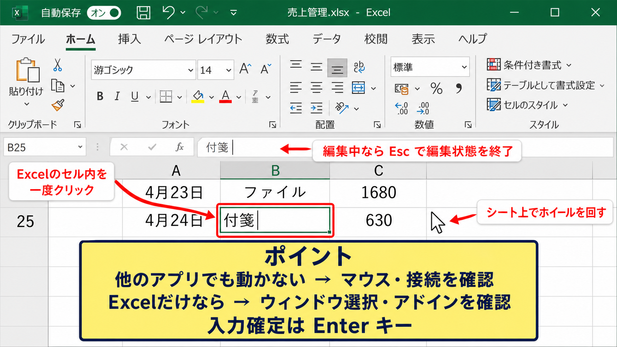Click the Undo arrow icon
This screenshot has height=347, width=617.
[x=168, y=12]
